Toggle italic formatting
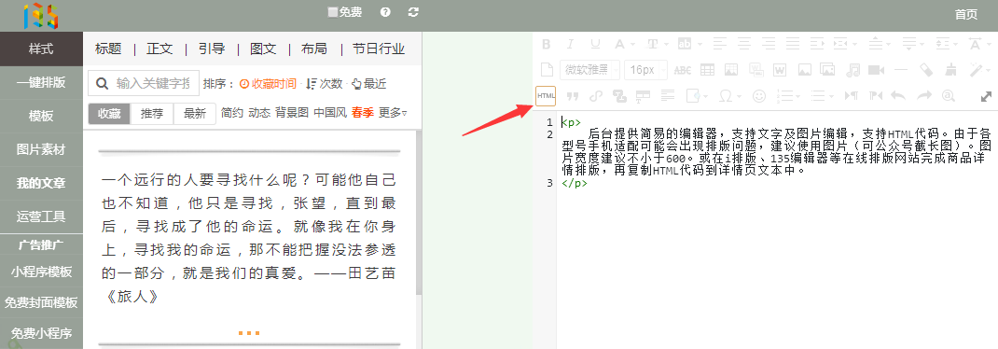The height and width of the screenshot is (349, 998). click(x=570, y=44)
